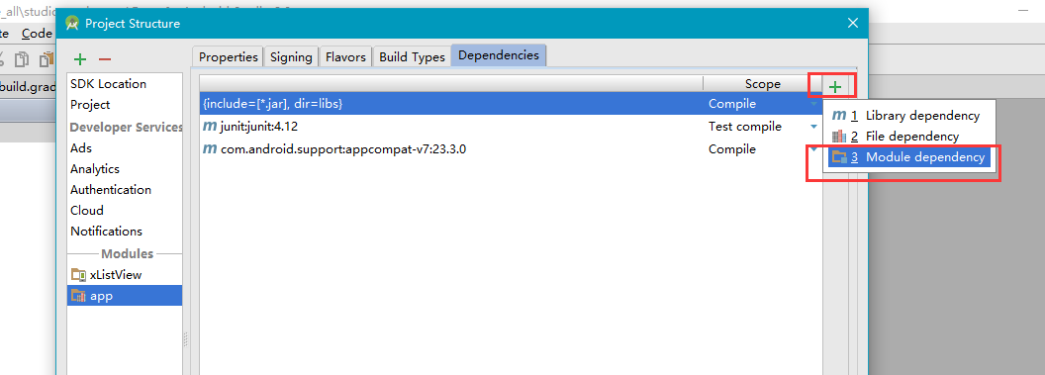Choose File dependency from popup menu

tap(909, 137)
